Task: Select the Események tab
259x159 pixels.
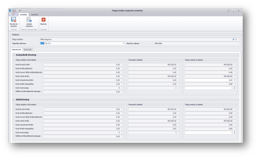Action: [17, 50]
